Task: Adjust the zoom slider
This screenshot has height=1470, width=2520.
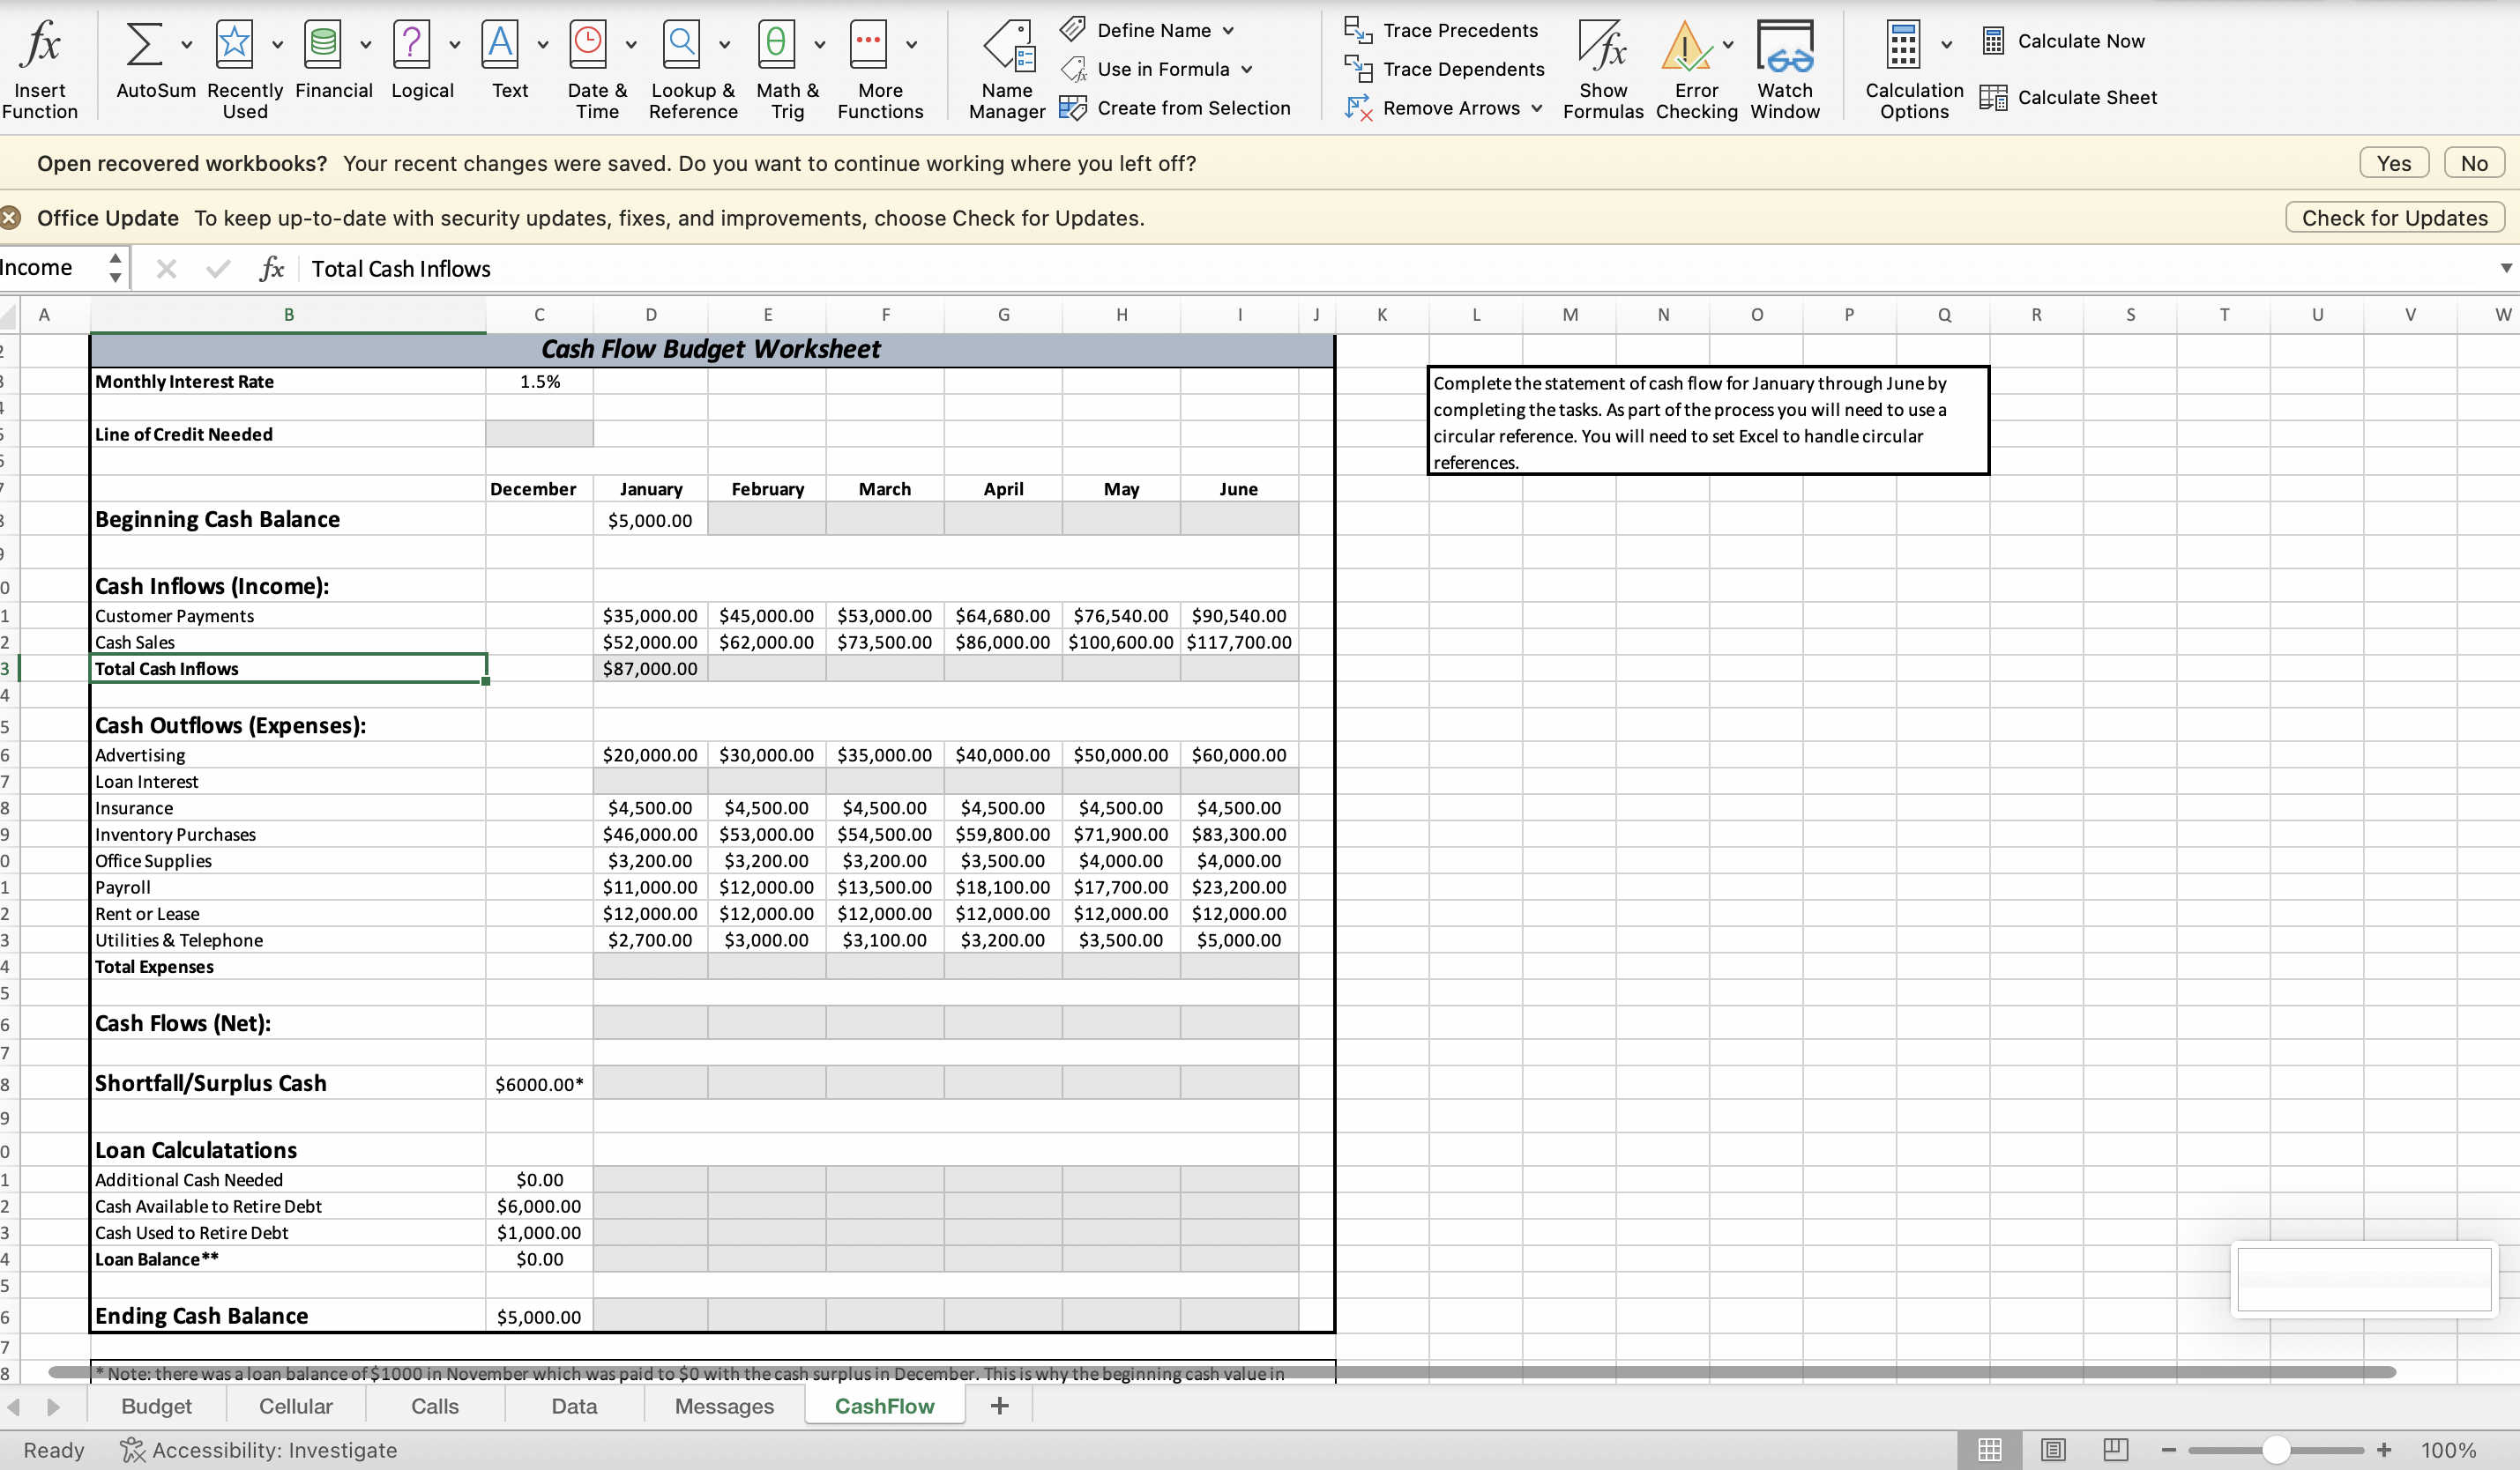Action: coord(2276,1449)
